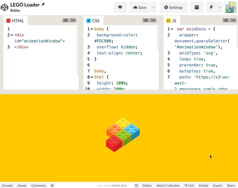Open pen in new window icon
This screenshot has height=188, width=238.
137,185
